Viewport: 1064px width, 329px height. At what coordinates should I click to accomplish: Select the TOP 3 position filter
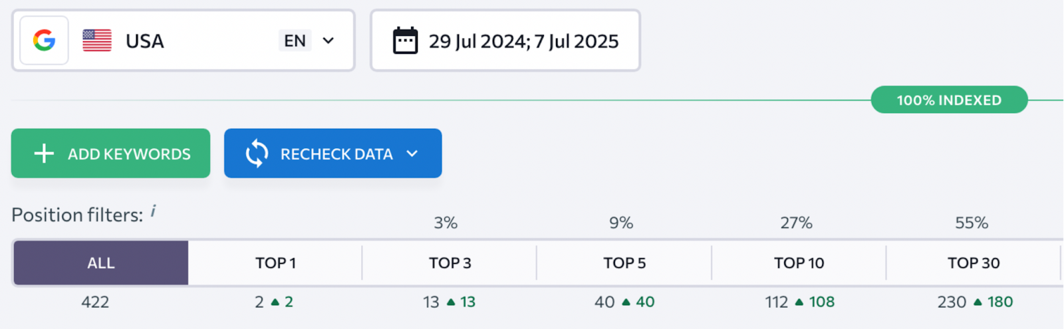[x=450, y=263]
